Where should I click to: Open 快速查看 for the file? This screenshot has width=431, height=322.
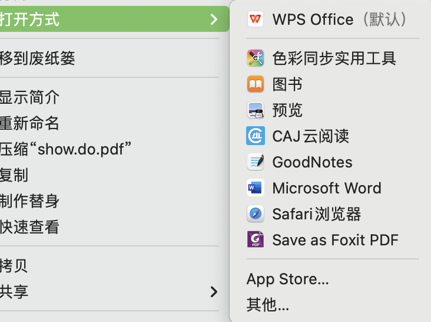[30, 226]
